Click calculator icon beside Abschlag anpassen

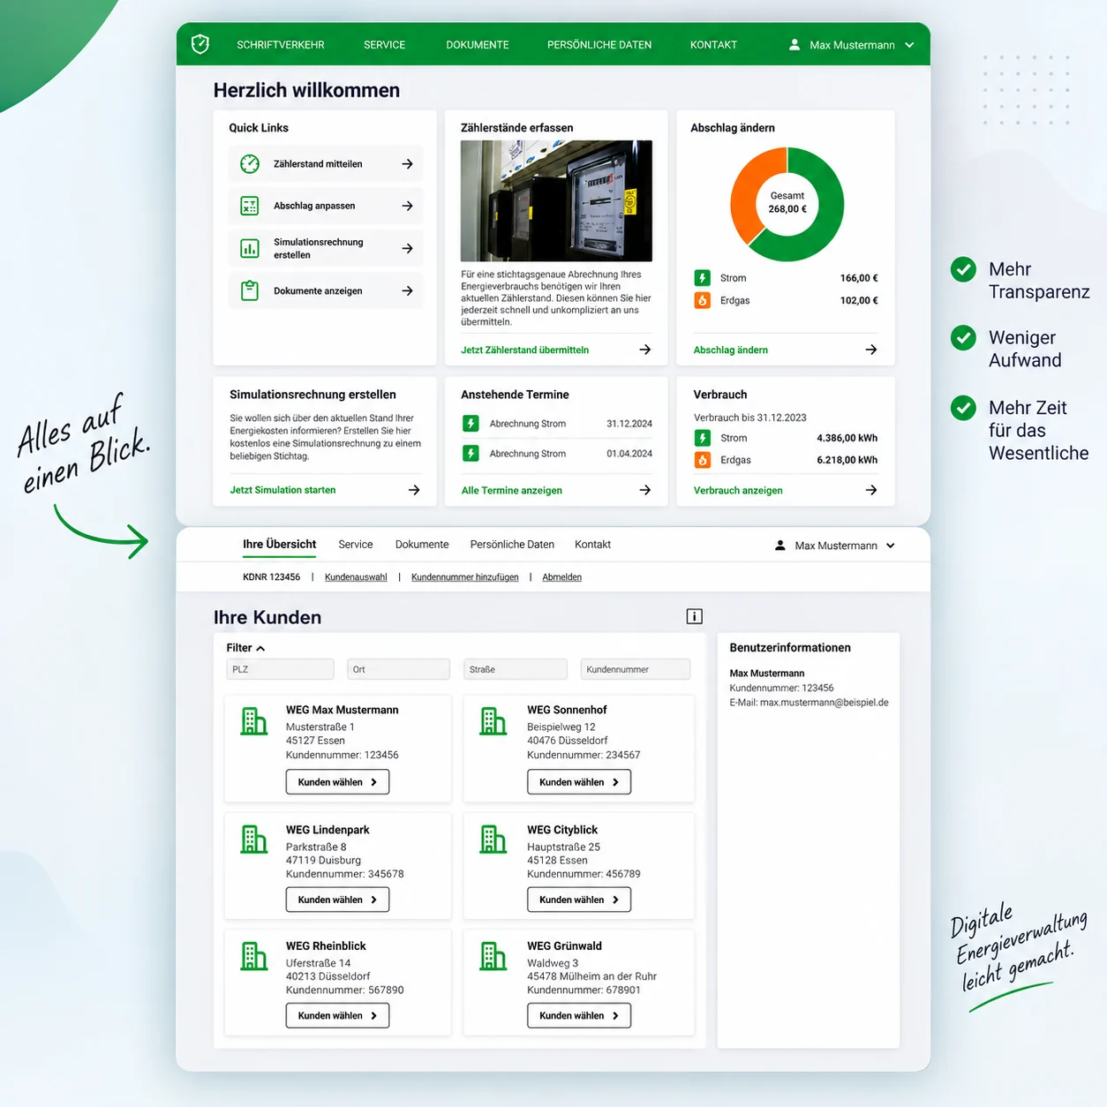[x=250, y=206]
